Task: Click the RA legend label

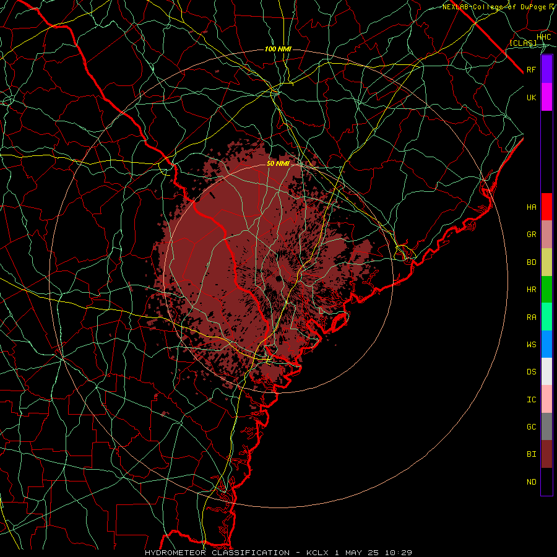Action: click(x=531, y=317)
